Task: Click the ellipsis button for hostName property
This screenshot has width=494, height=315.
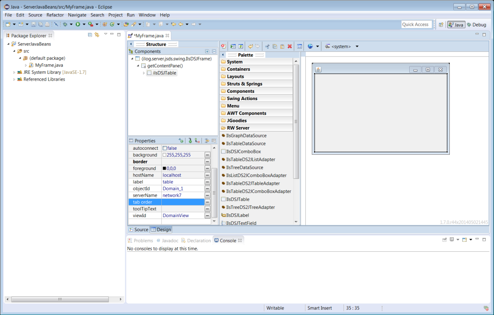Action: click(207, 175)
